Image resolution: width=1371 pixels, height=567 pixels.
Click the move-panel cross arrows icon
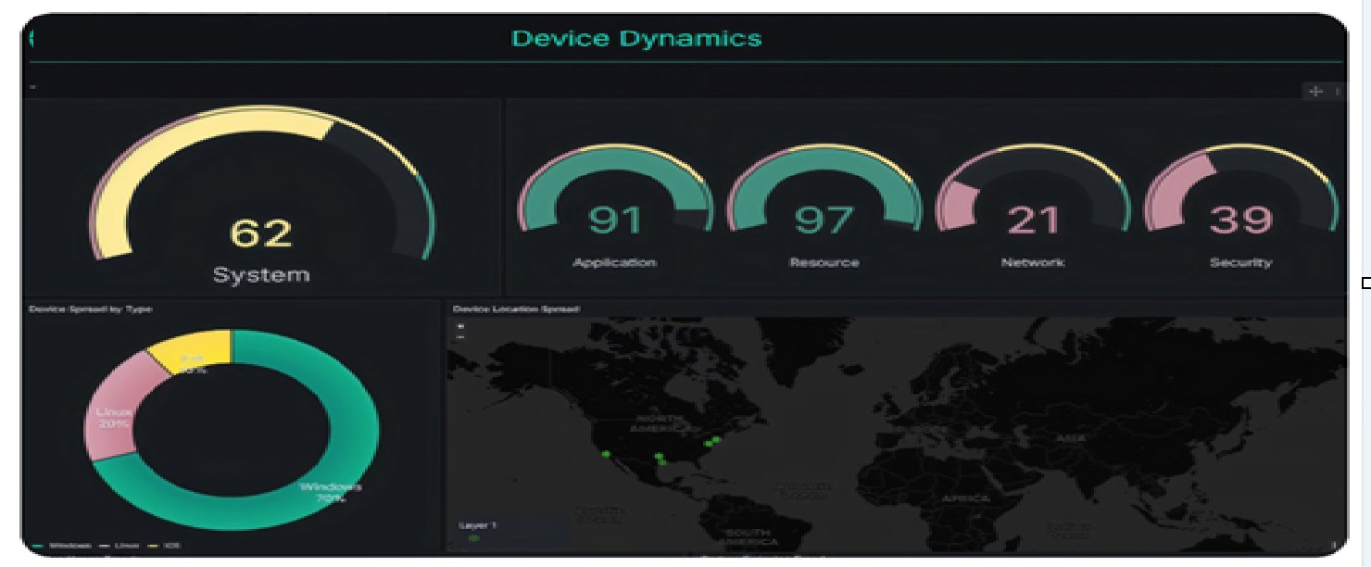(1314, 91)
